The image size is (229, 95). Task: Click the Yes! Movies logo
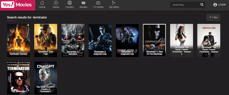16,5
